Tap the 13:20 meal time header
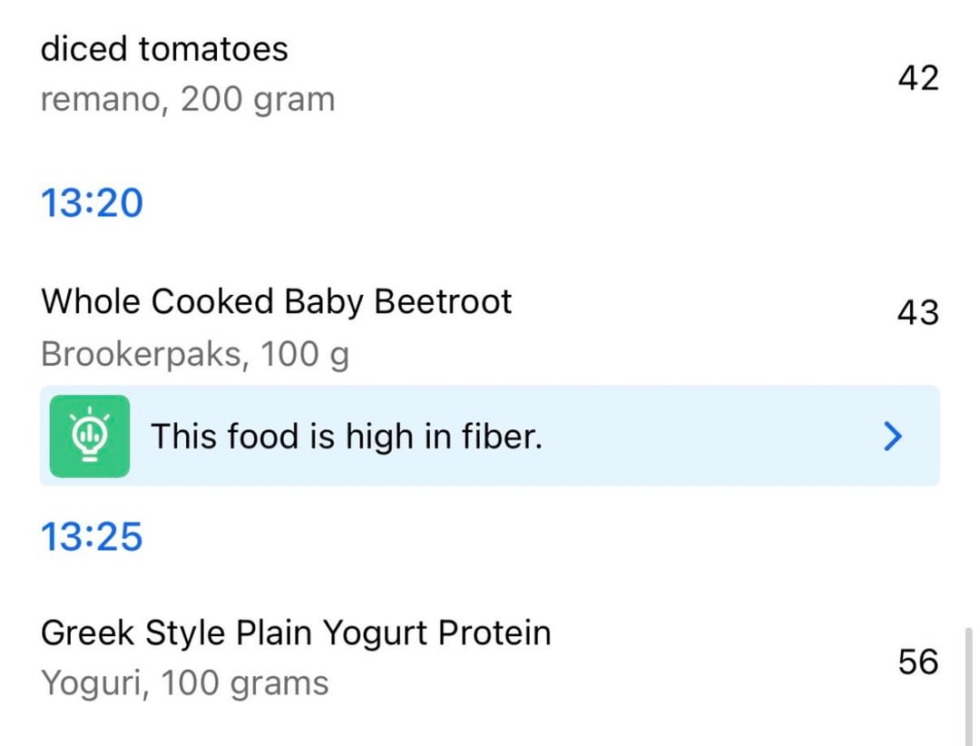The height and width of the screenshot is (746, 980). point(92,201)
